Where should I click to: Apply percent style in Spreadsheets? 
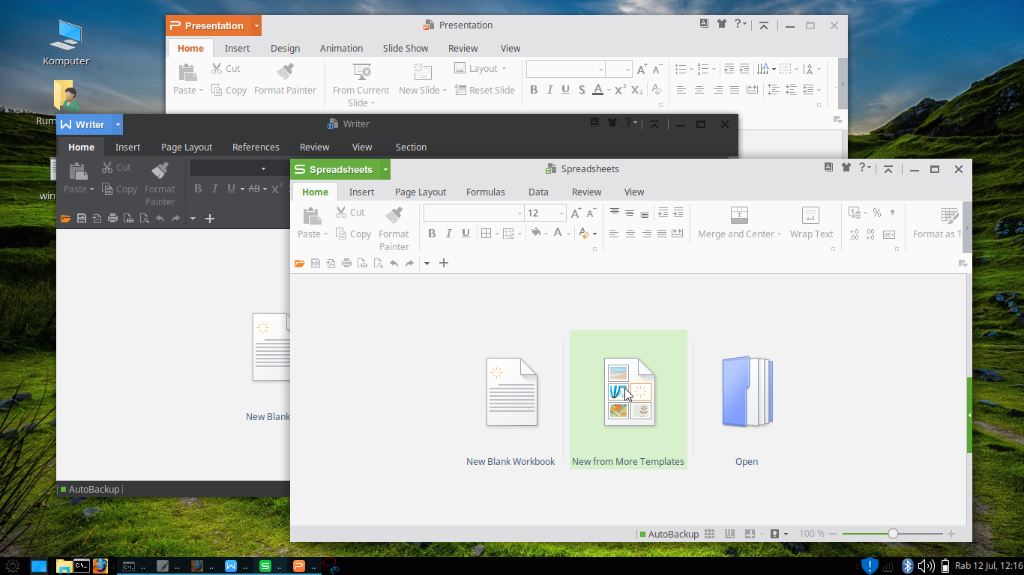click(x=876, y=213)
